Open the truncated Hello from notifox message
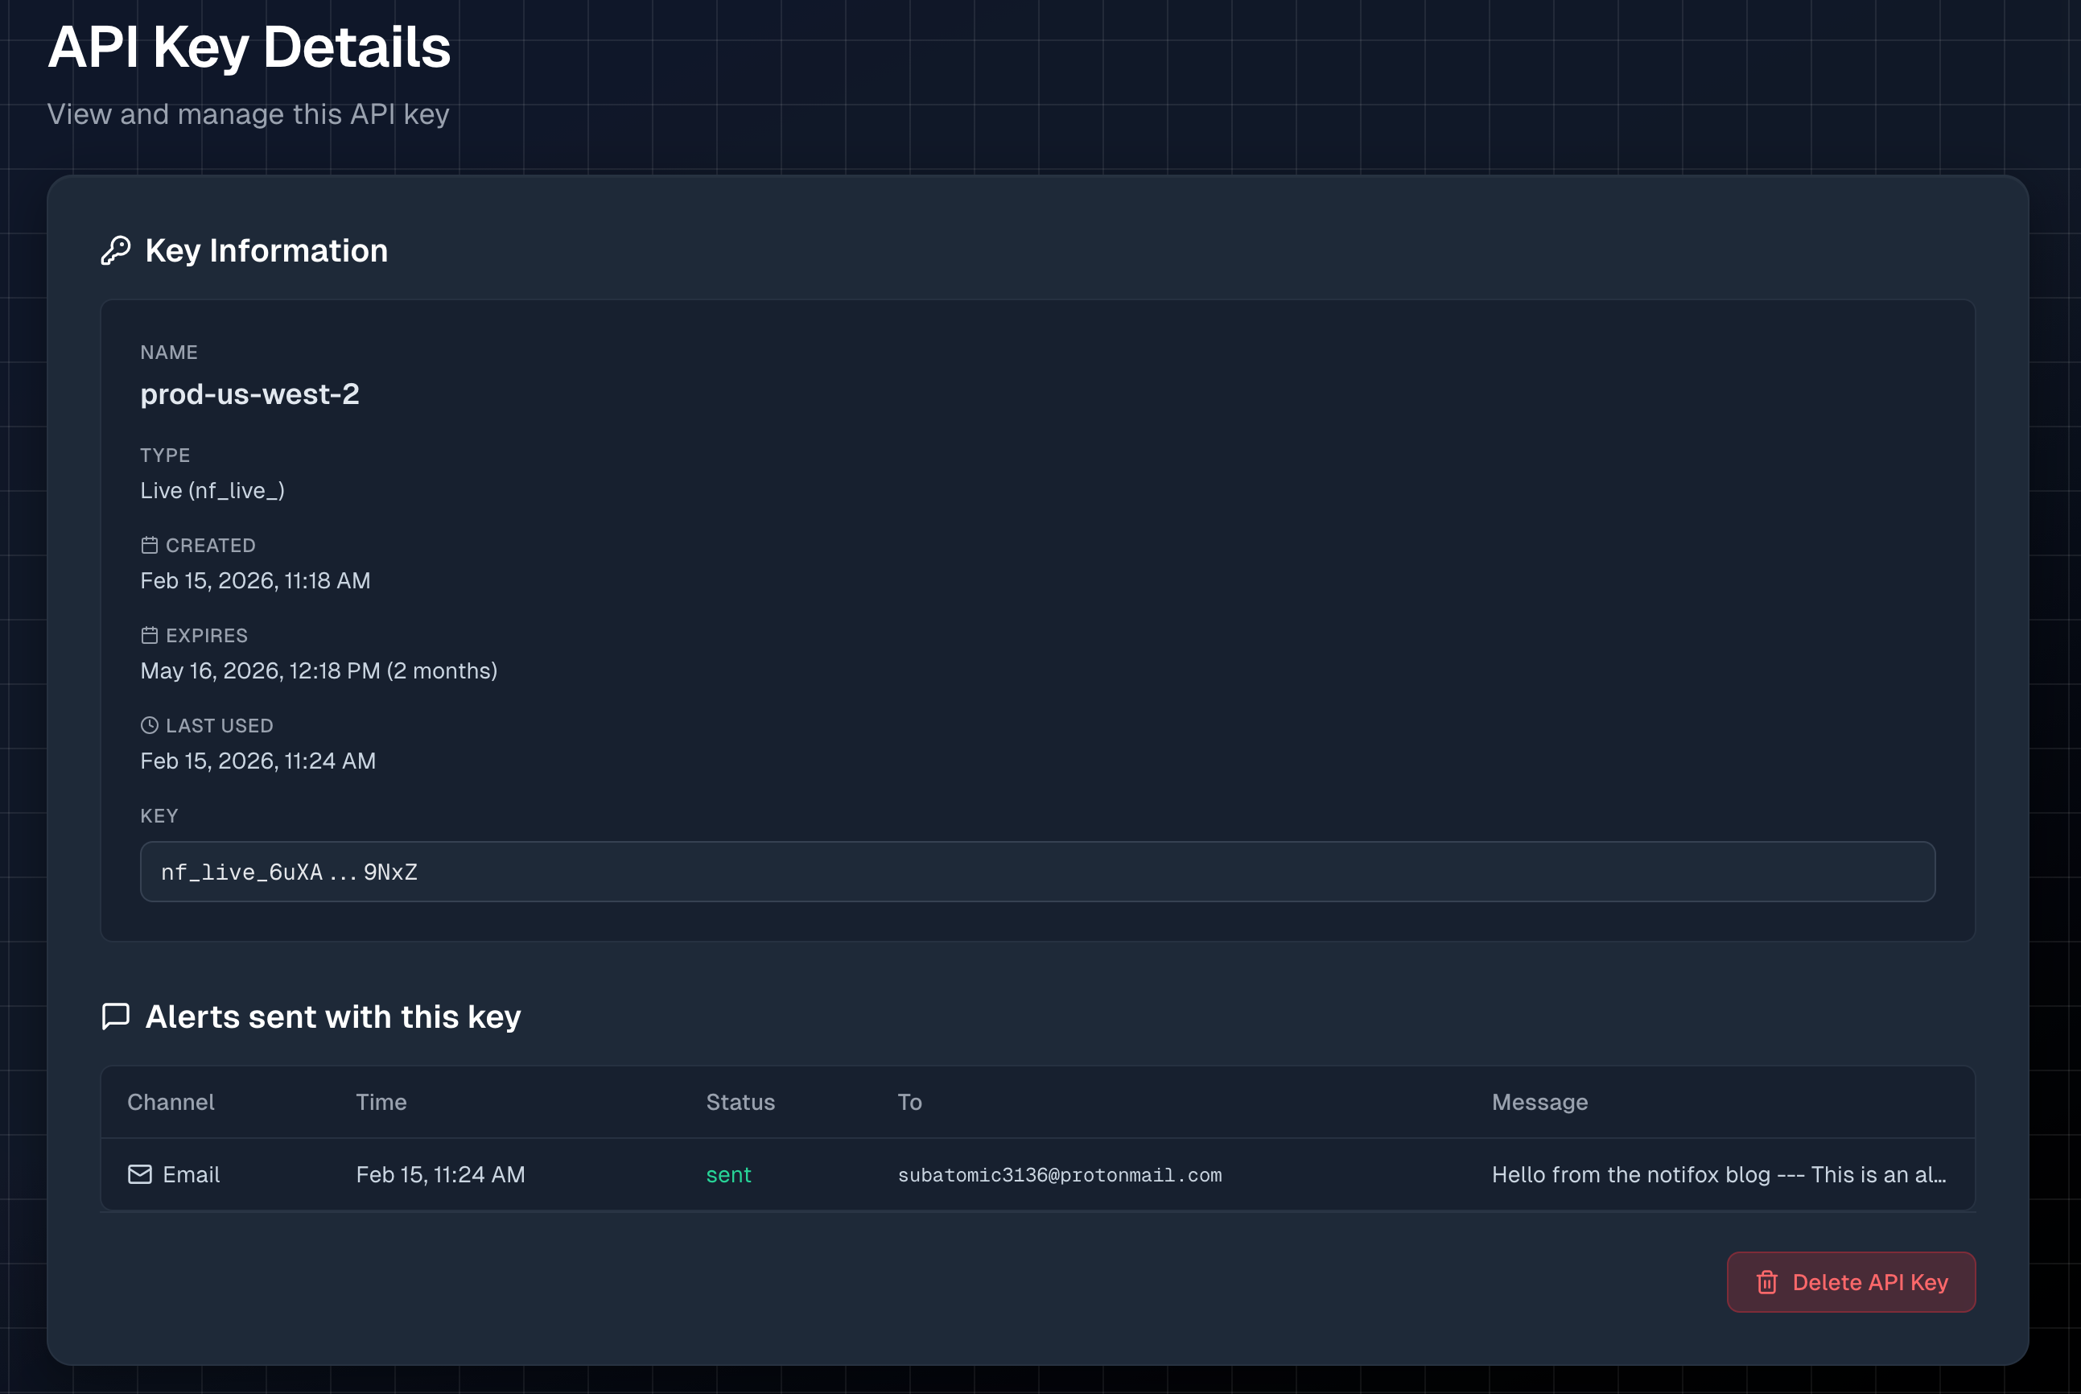Screen dimensions: 2081x1394 pos(1717,1175)
